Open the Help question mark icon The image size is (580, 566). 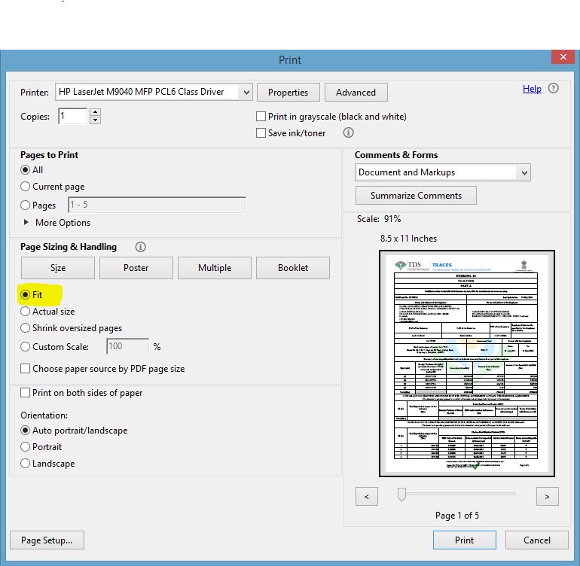(x=553, y=88)
